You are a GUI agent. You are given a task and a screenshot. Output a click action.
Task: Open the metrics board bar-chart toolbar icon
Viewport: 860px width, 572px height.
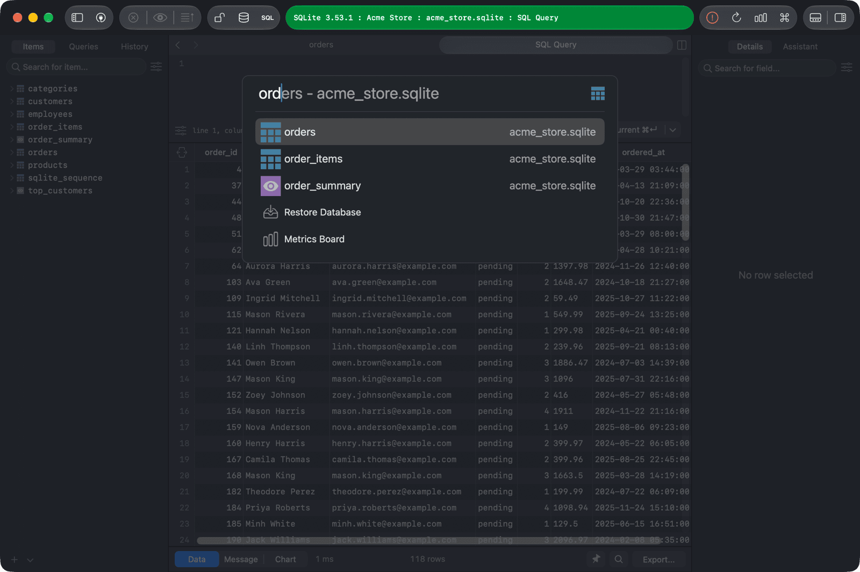coord(761,18)
